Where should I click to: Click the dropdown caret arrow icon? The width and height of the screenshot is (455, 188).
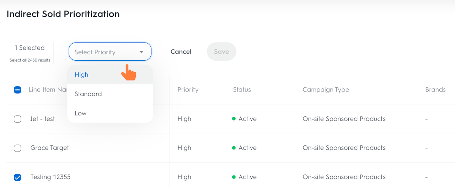coord(141,52)
